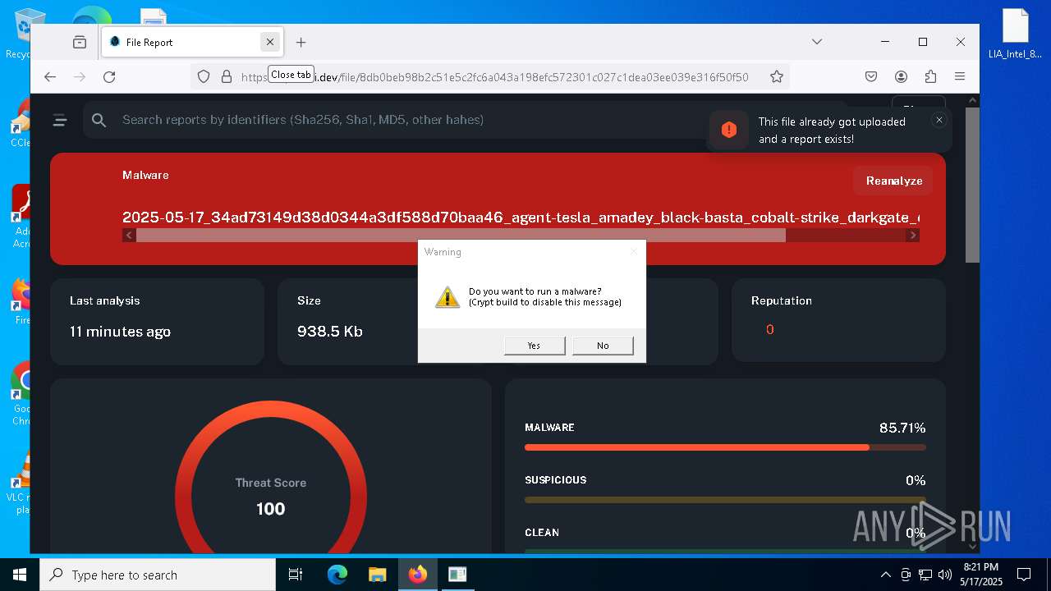Open the extensions puzzle icon
This screenshot has height=591, width=1051.
click(x=930, y=76)
